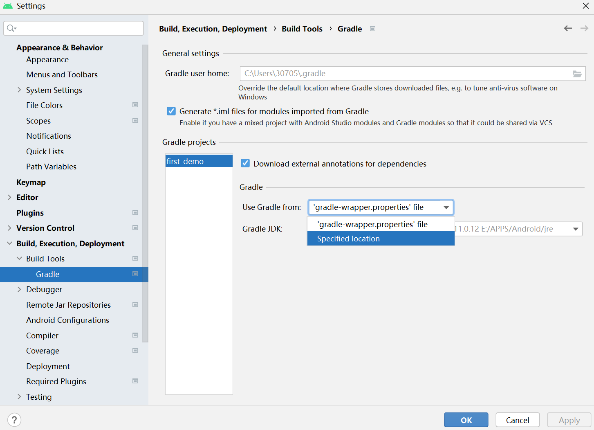Open the Use Gradle from dropdown
The height and width of the screenshot is (430, 594).
[x=381, y=207]
